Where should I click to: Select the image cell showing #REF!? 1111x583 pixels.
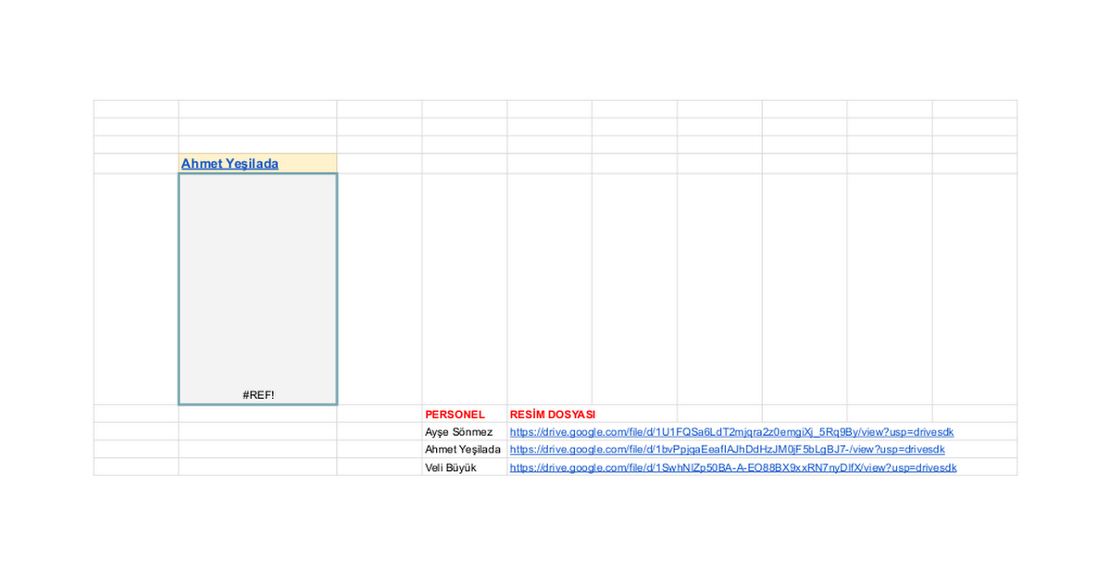[258, 289]
